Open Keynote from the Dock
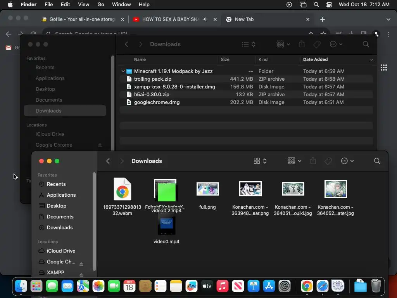Viewport: 397px width, 298px height. tap(254, 286)
